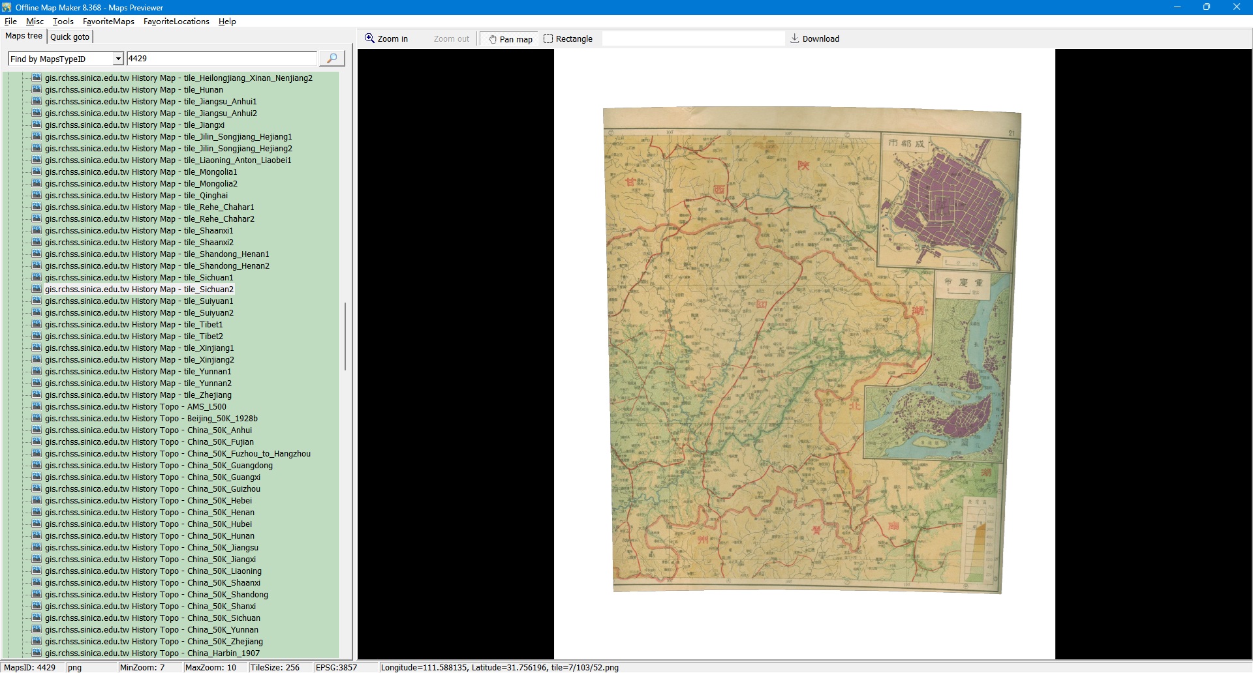
Task: Select the Pan map hand tool
Action: pos(510,39)
